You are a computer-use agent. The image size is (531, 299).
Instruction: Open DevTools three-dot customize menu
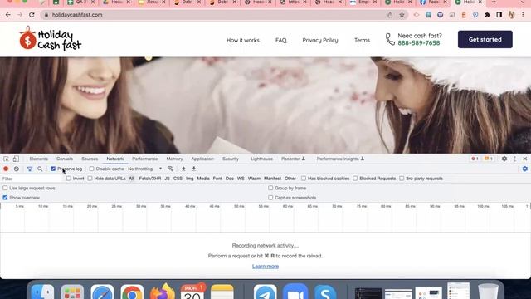click(514, 159)
